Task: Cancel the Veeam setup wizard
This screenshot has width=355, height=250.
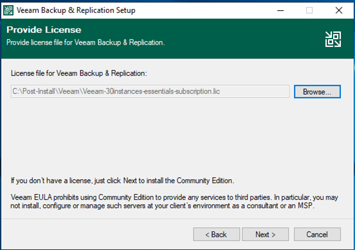Action: click(x=317, y=235)
